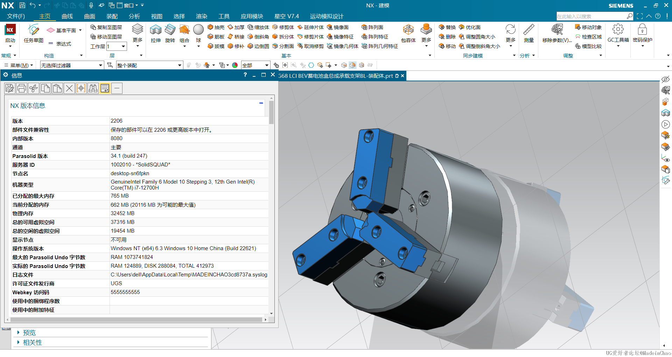Screen dimensions: 672x357
Task: Click the Save icon in title bar
Action: (22, 5)
